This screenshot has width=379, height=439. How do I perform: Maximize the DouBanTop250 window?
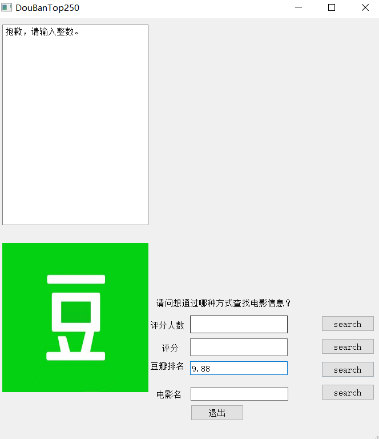(x=332, y=7)
